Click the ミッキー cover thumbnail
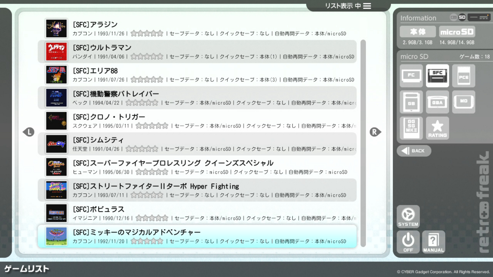The height and width of the screenshot is (277, 493). coord(56,236)
